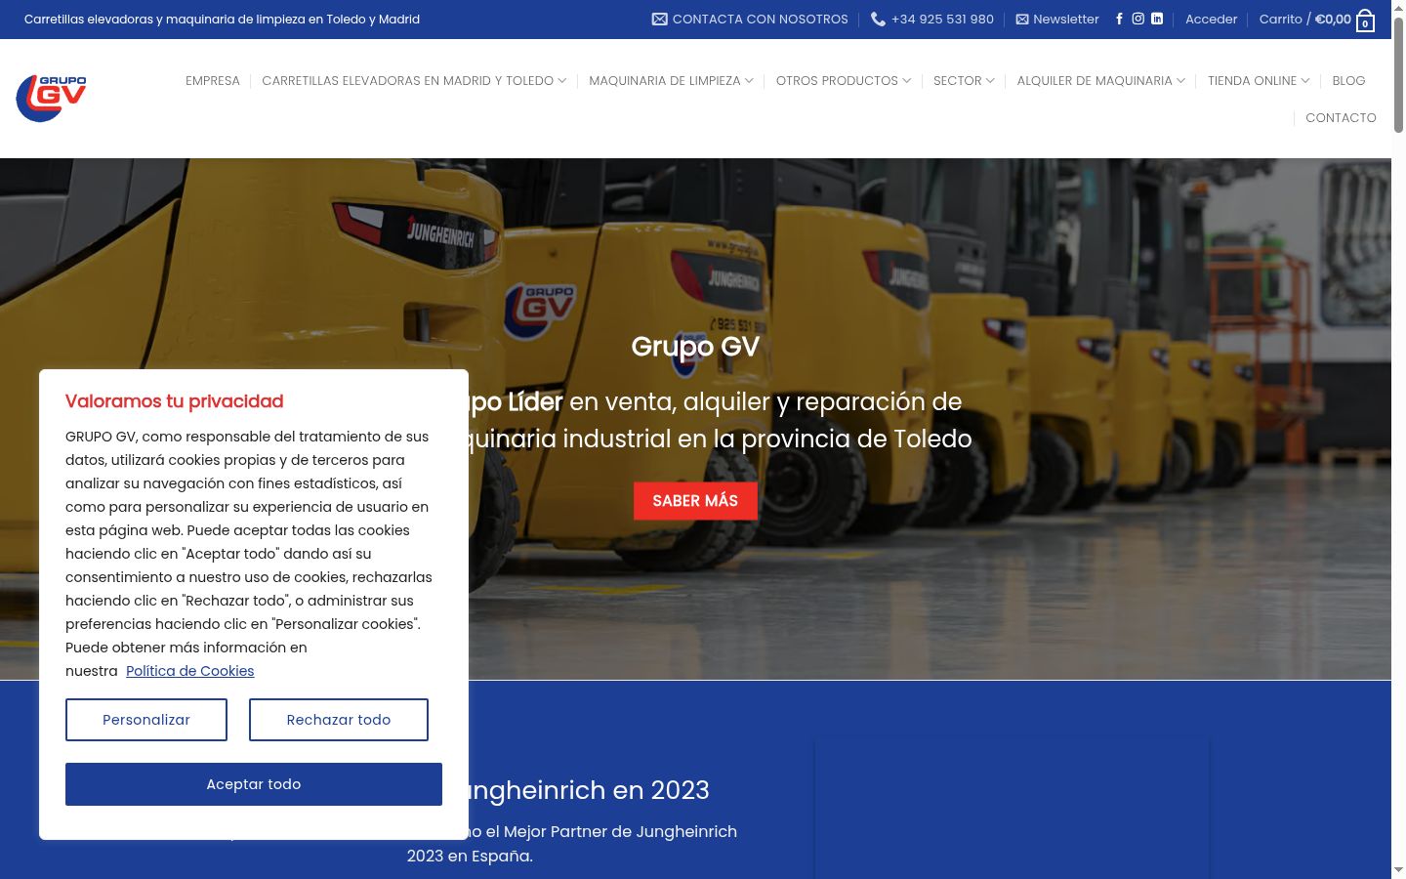Screen dimensions: 1406x879
Task: Expand the Maquinaria de Limpieza menu
Action: (671, 80)
